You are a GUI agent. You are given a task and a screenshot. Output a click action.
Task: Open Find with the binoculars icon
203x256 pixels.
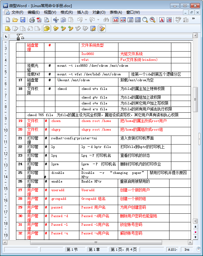106,20
